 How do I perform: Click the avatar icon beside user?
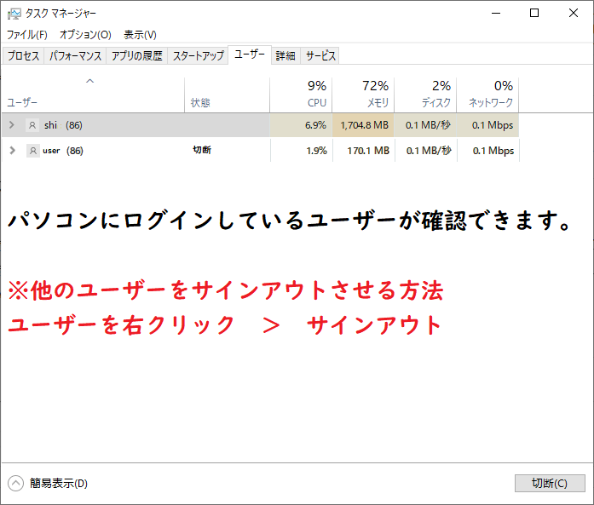point(33,151)
